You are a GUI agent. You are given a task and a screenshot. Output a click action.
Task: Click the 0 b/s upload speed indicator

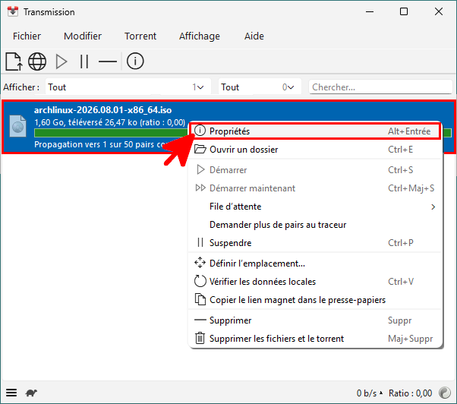369,393
